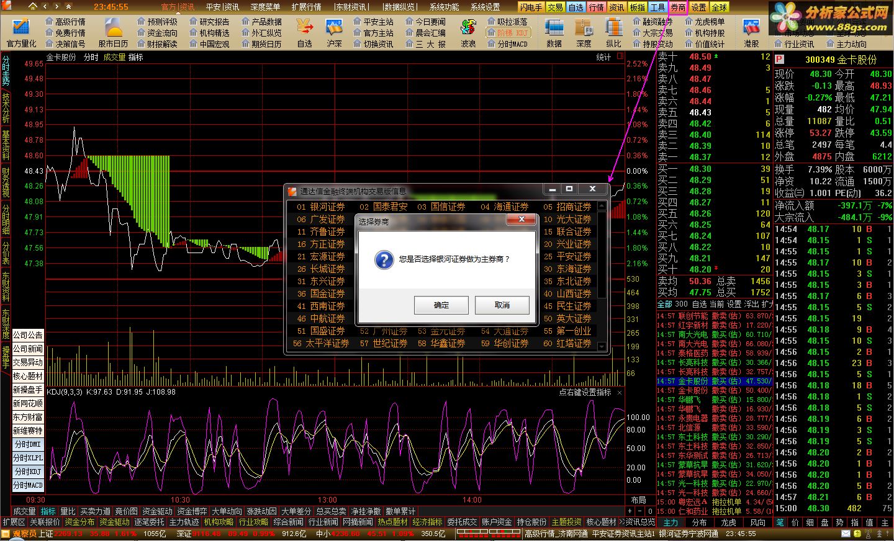Toggle the 分时XLFL side button
894x541 pixels.
(x=28, y=458)
